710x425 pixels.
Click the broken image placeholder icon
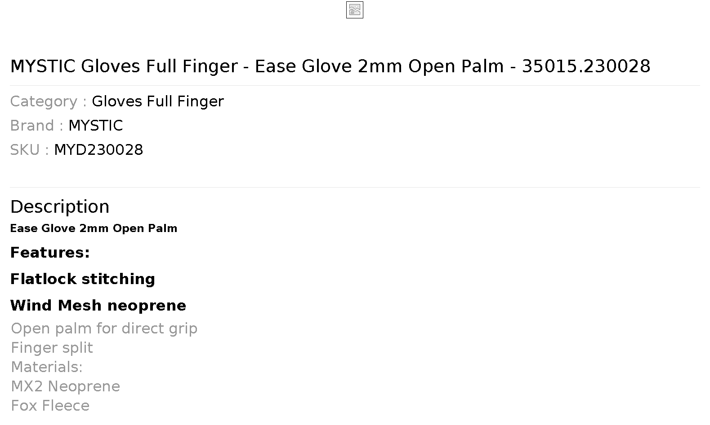[x=354, y=10]
